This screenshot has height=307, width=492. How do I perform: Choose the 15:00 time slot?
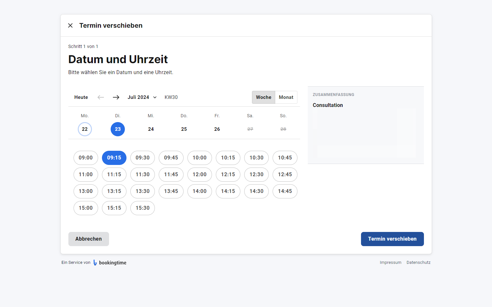tap(86, 208)
